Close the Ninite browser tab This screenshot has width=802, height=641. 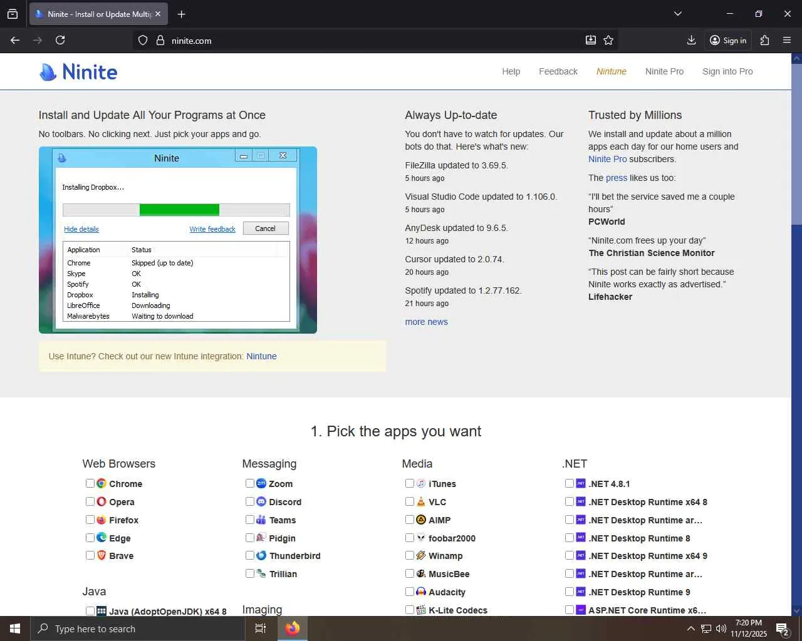pyautogui.click(x=158, y=14)
